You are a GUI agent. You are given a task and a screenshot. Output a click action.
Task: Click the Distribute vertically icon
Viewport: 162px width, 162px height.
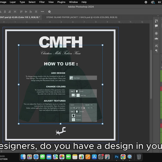pyautogui.click(x=15, y=12)
